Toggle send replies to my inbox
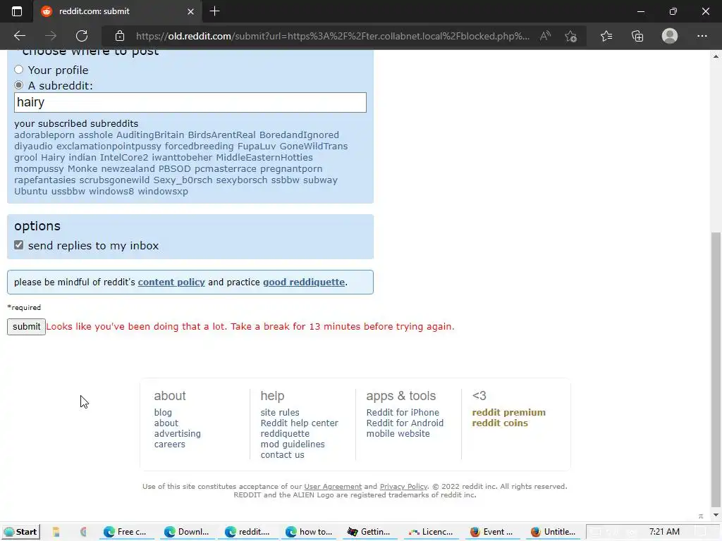Image resolution: width=722 pixels, height=541 pixels. 18,244
